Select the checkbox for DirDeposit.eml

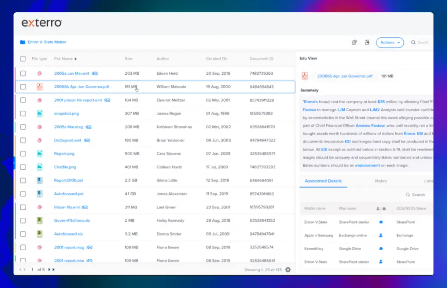coord(23,141)
